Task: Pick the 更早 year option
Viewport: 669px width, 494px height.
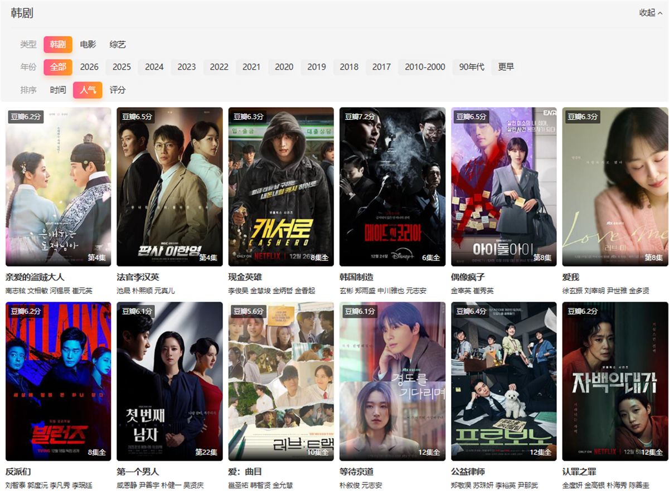Action: pyautogui.click(x=506, y=67)
